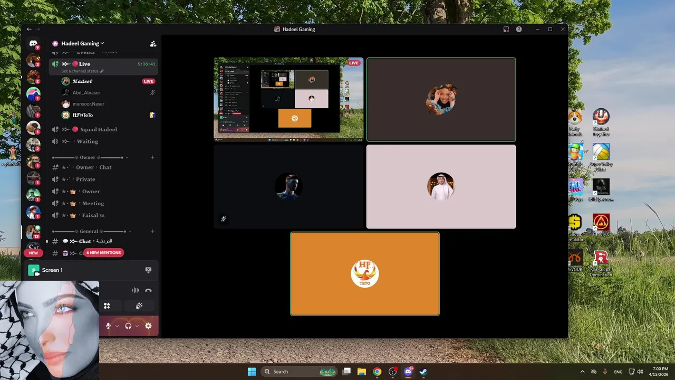Image resolution: width=675 pixels, height=380 pixels.
Task: Toggle microphone mute in Discord user panel
Action: coord(108,326)
